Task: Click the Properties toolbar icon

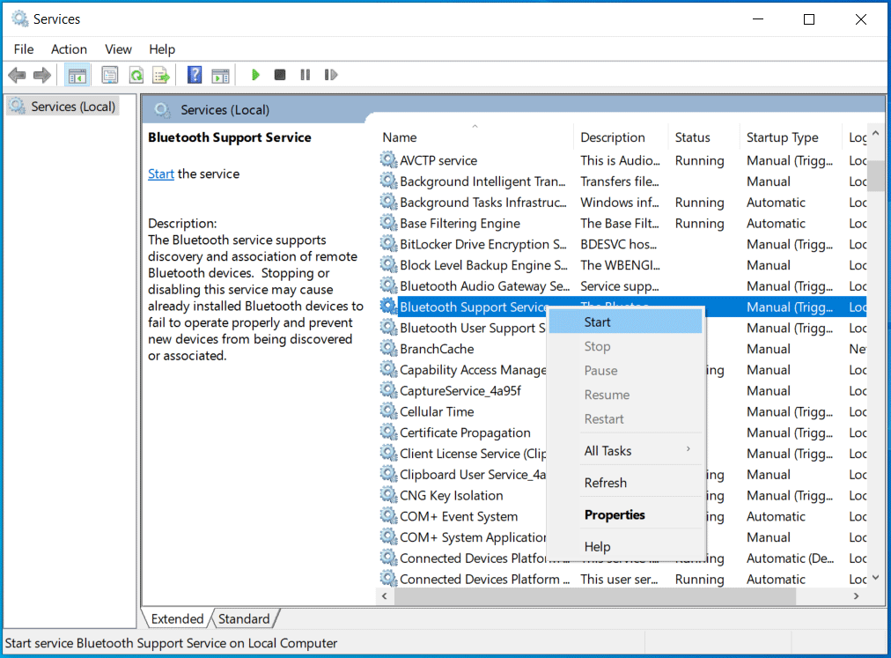Action: tap(110, 75)
